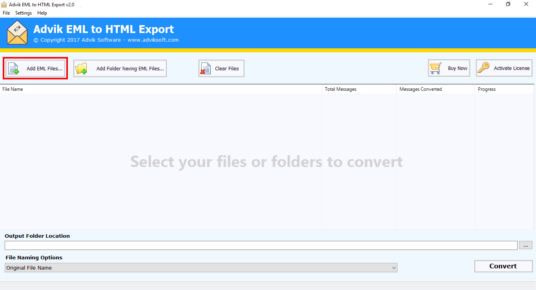Restore down the application window
Screen dimensions: 536x290
click(x=508, y=4)
